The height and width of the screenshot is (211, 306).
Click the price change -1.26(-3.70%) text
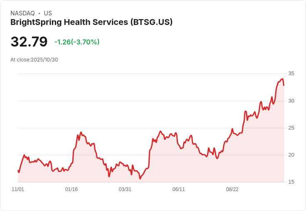77,42
